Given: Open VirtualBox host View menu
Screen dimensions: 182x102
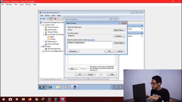Looking at the screenshot, I should point(16,5).
